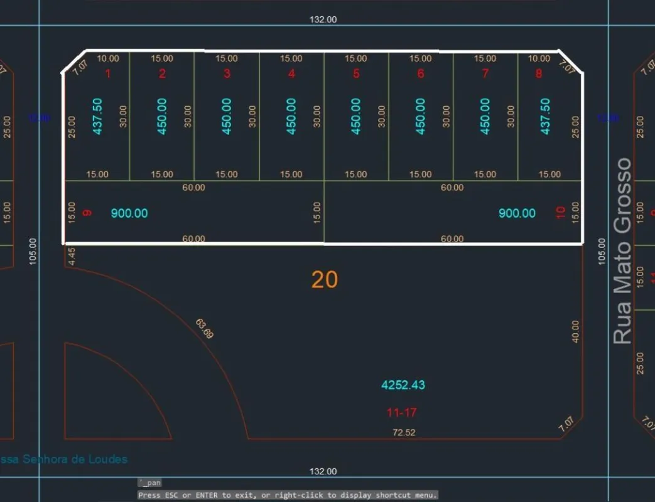This screenshot has width=655, height=502.
Task: Select the bottom 132.00 dimension text
Action: 323,471
